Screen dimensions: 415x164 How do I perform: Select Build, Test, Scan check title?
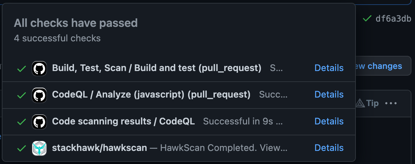click(x=157, y=68)
